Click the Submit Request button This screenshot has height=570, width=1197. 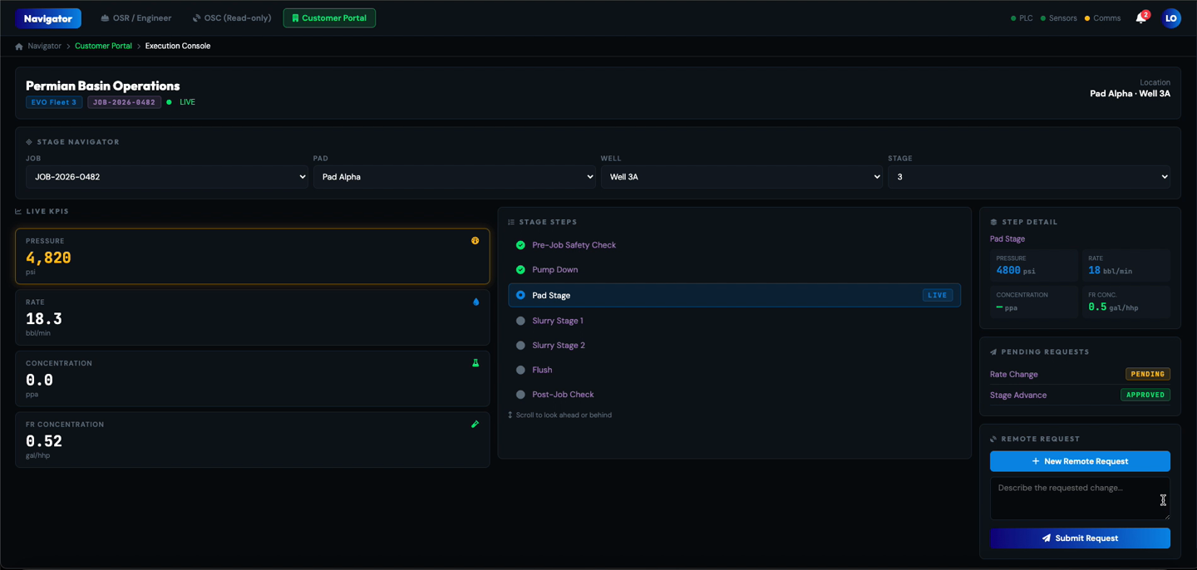1080,538
